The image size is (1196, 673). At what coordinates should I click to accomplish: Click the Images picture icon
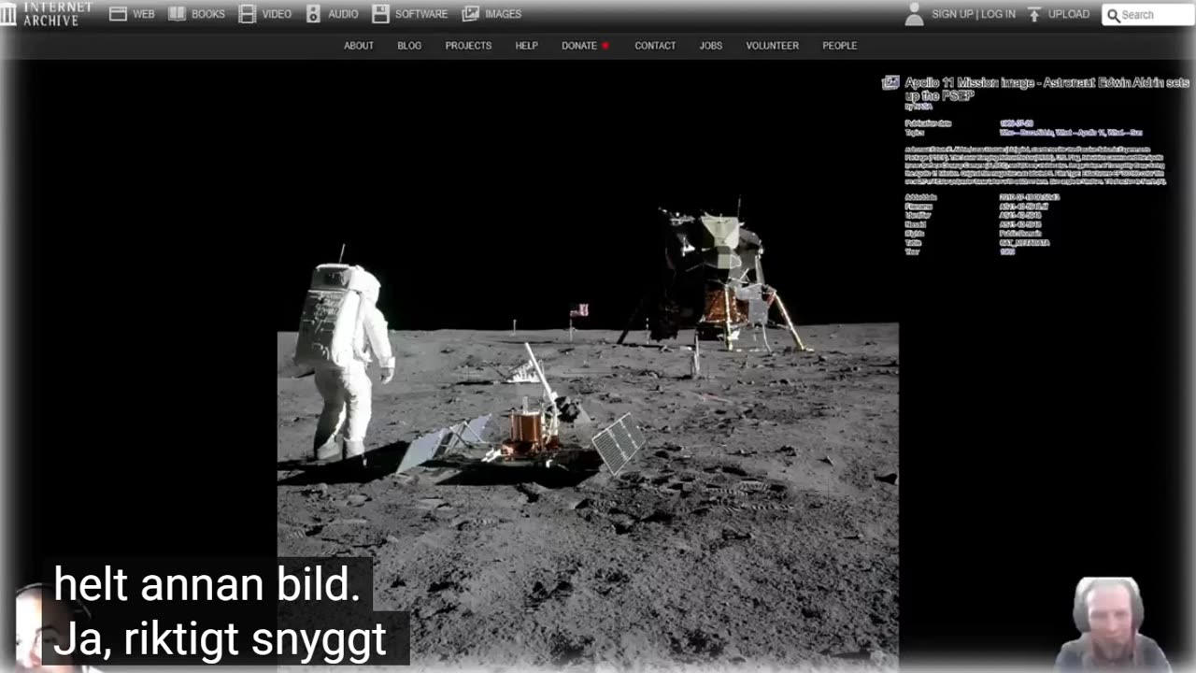point(471,14)
